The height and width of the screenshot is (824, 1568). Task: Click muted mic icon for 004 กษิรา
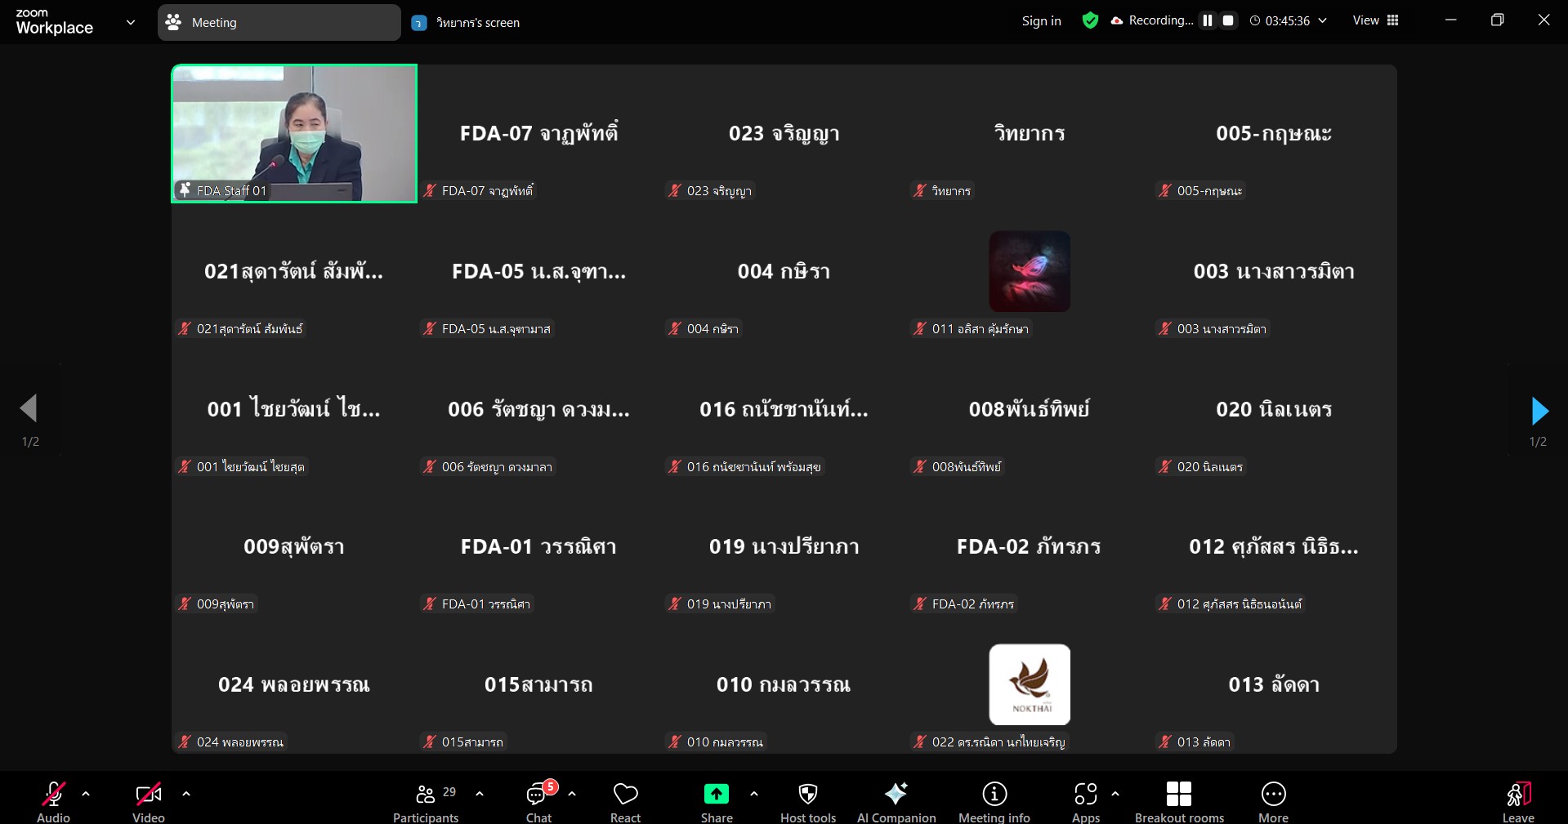pos(675,328)
